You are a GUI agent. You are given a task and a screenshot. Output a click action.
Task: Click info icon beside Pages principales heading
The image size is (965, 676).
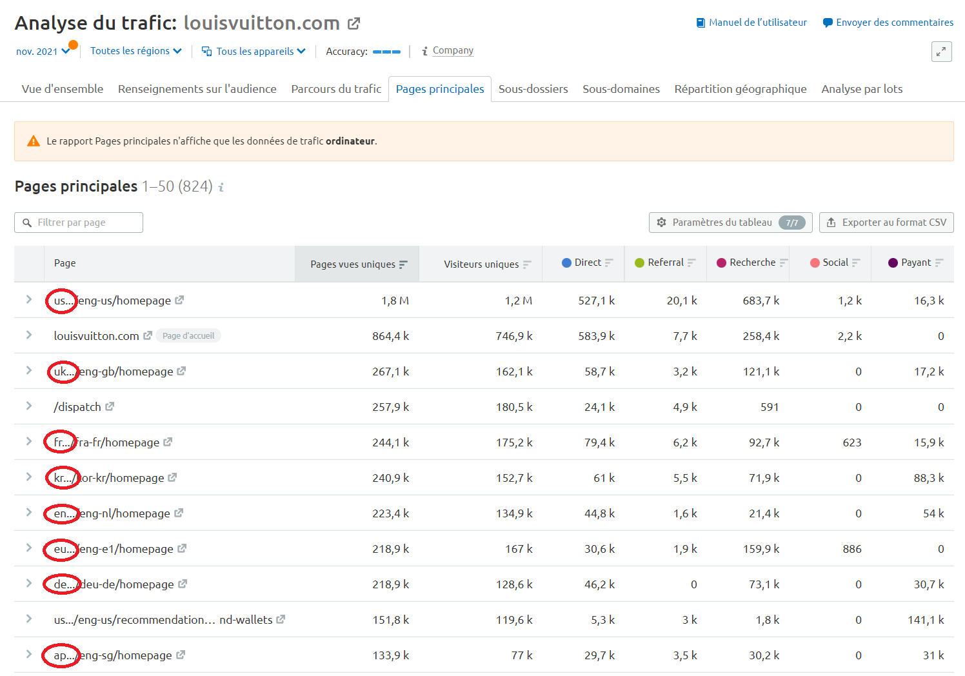pyautogui.click(x=221, y=187)
